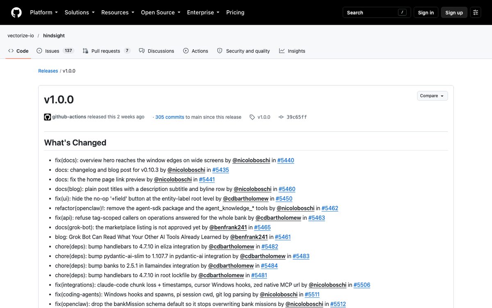Open @nicoloboschi on the #5440 line
Image resolution: width=492 pixels, height=308 pixels.
coord(251,160)
